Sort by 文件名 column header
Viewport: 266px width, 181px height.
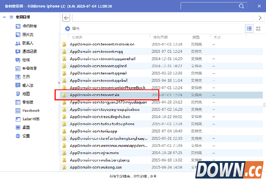(x=78, y=37)
